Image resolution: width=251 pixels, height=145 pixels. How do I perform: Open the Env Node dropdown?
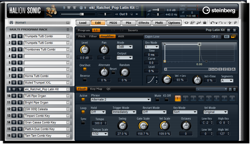coord(152,47)
